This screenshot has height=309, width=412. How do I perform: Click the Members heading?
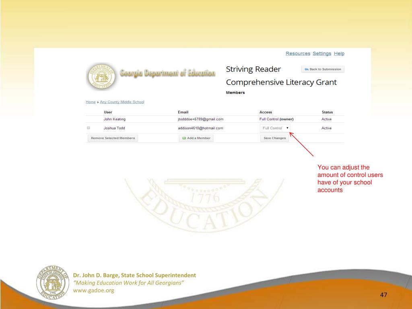[x=235, y=93]
